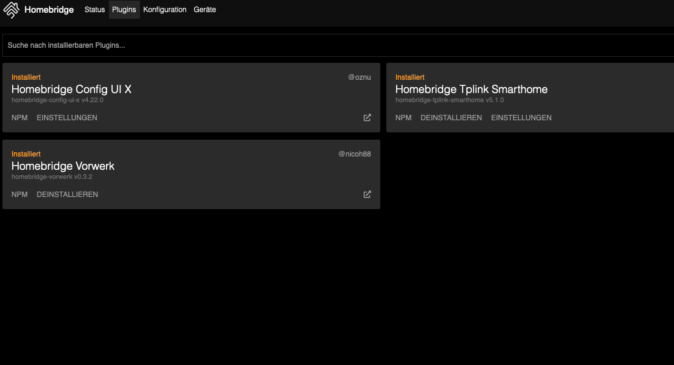Open external link icon for Config UI X
674x365 pixels.
[x=367, y=118]
